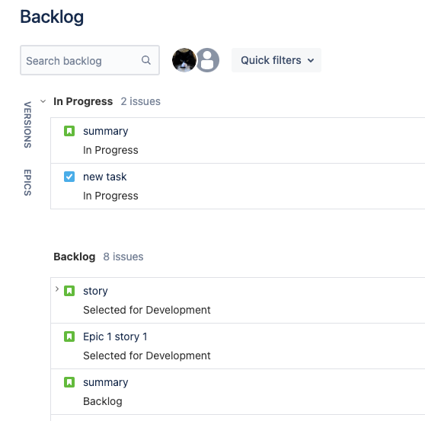Click story icon of Backlog summary issue

pyautogui.click(x=69, y=382)
